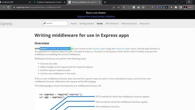Screen dimensions: 195x110
Task: Open a new tab with the plus button
Action: [105, 2]
